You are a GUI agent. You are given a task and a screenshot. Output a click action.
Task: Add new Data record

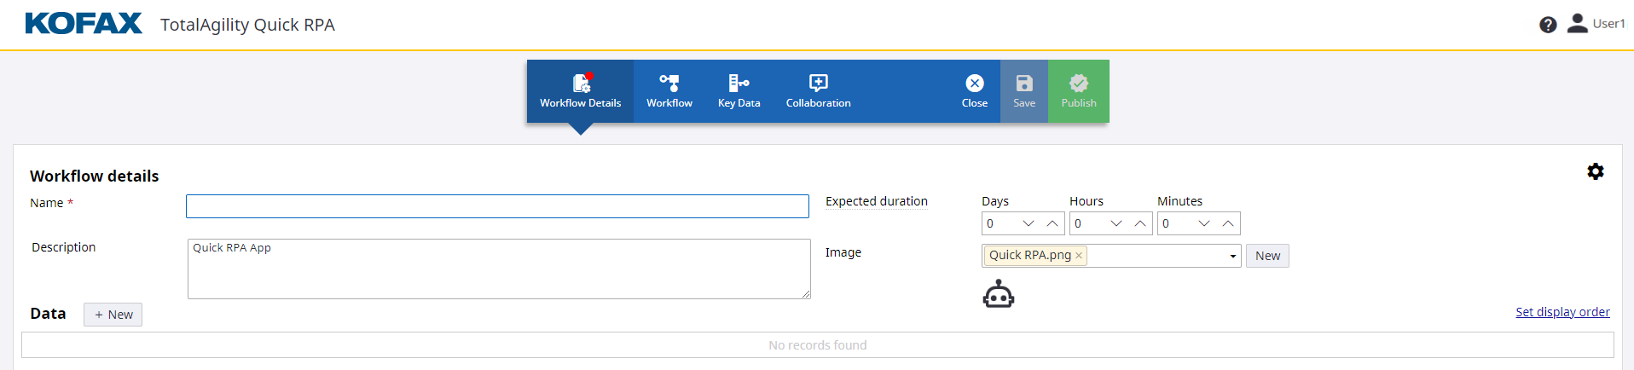tap(113, 315)
